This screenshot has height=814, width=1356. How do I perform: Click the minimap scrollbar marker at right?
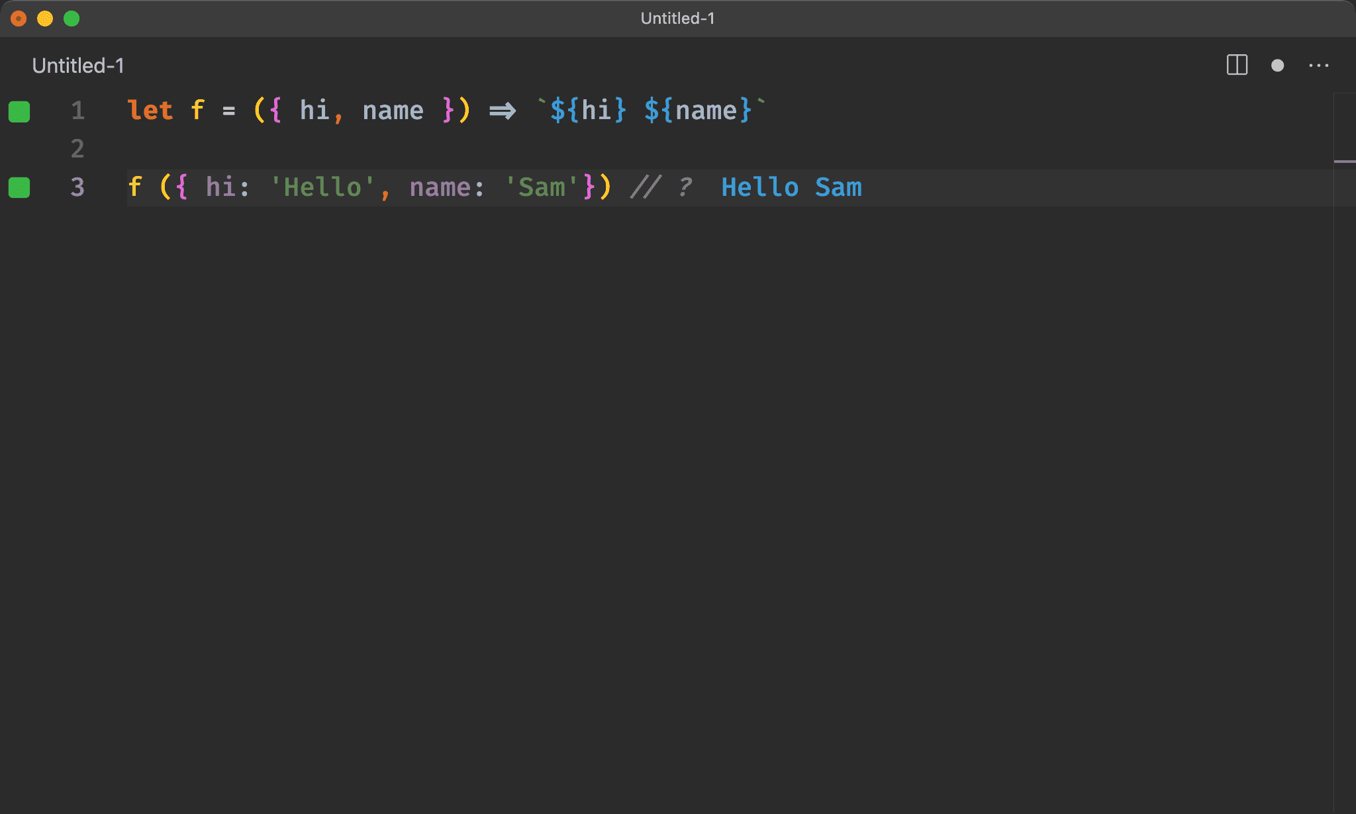pyautogui.click(x=1344, y=161)
